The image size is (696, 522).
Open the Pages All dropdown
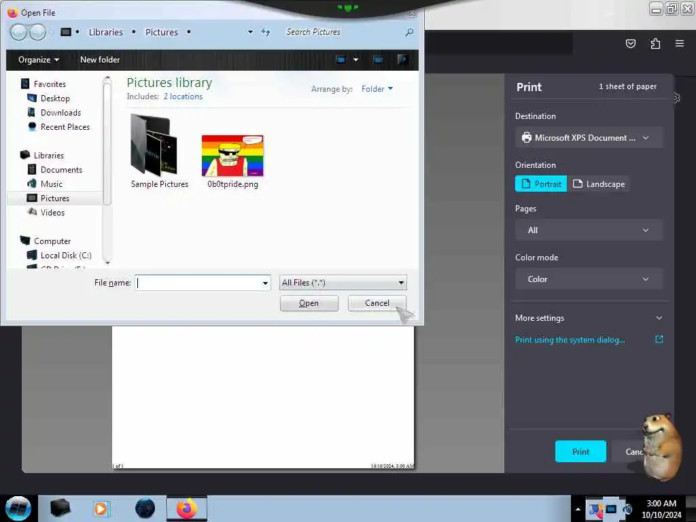point(589,230)
